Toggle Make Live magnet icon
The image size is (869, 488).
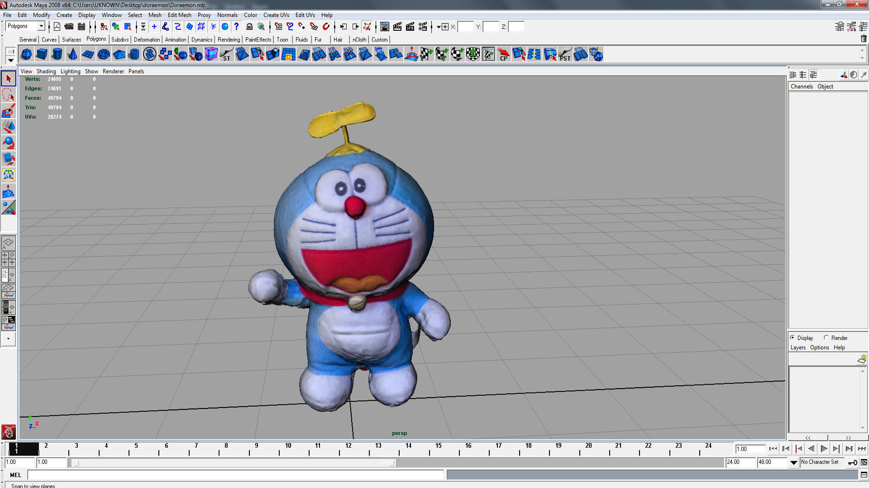pos(326,27)
